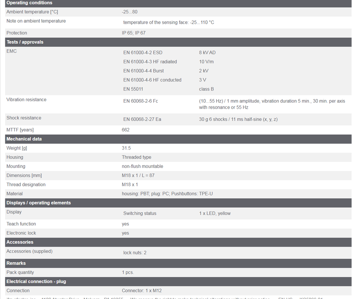Click the 1 x LED, yellow display value
The image size is (355, 299).
[x=215, y=213]
